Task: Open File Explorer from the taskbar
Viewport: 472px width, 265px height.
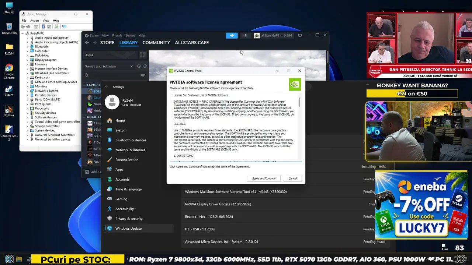Action: (x=19, y=259)
